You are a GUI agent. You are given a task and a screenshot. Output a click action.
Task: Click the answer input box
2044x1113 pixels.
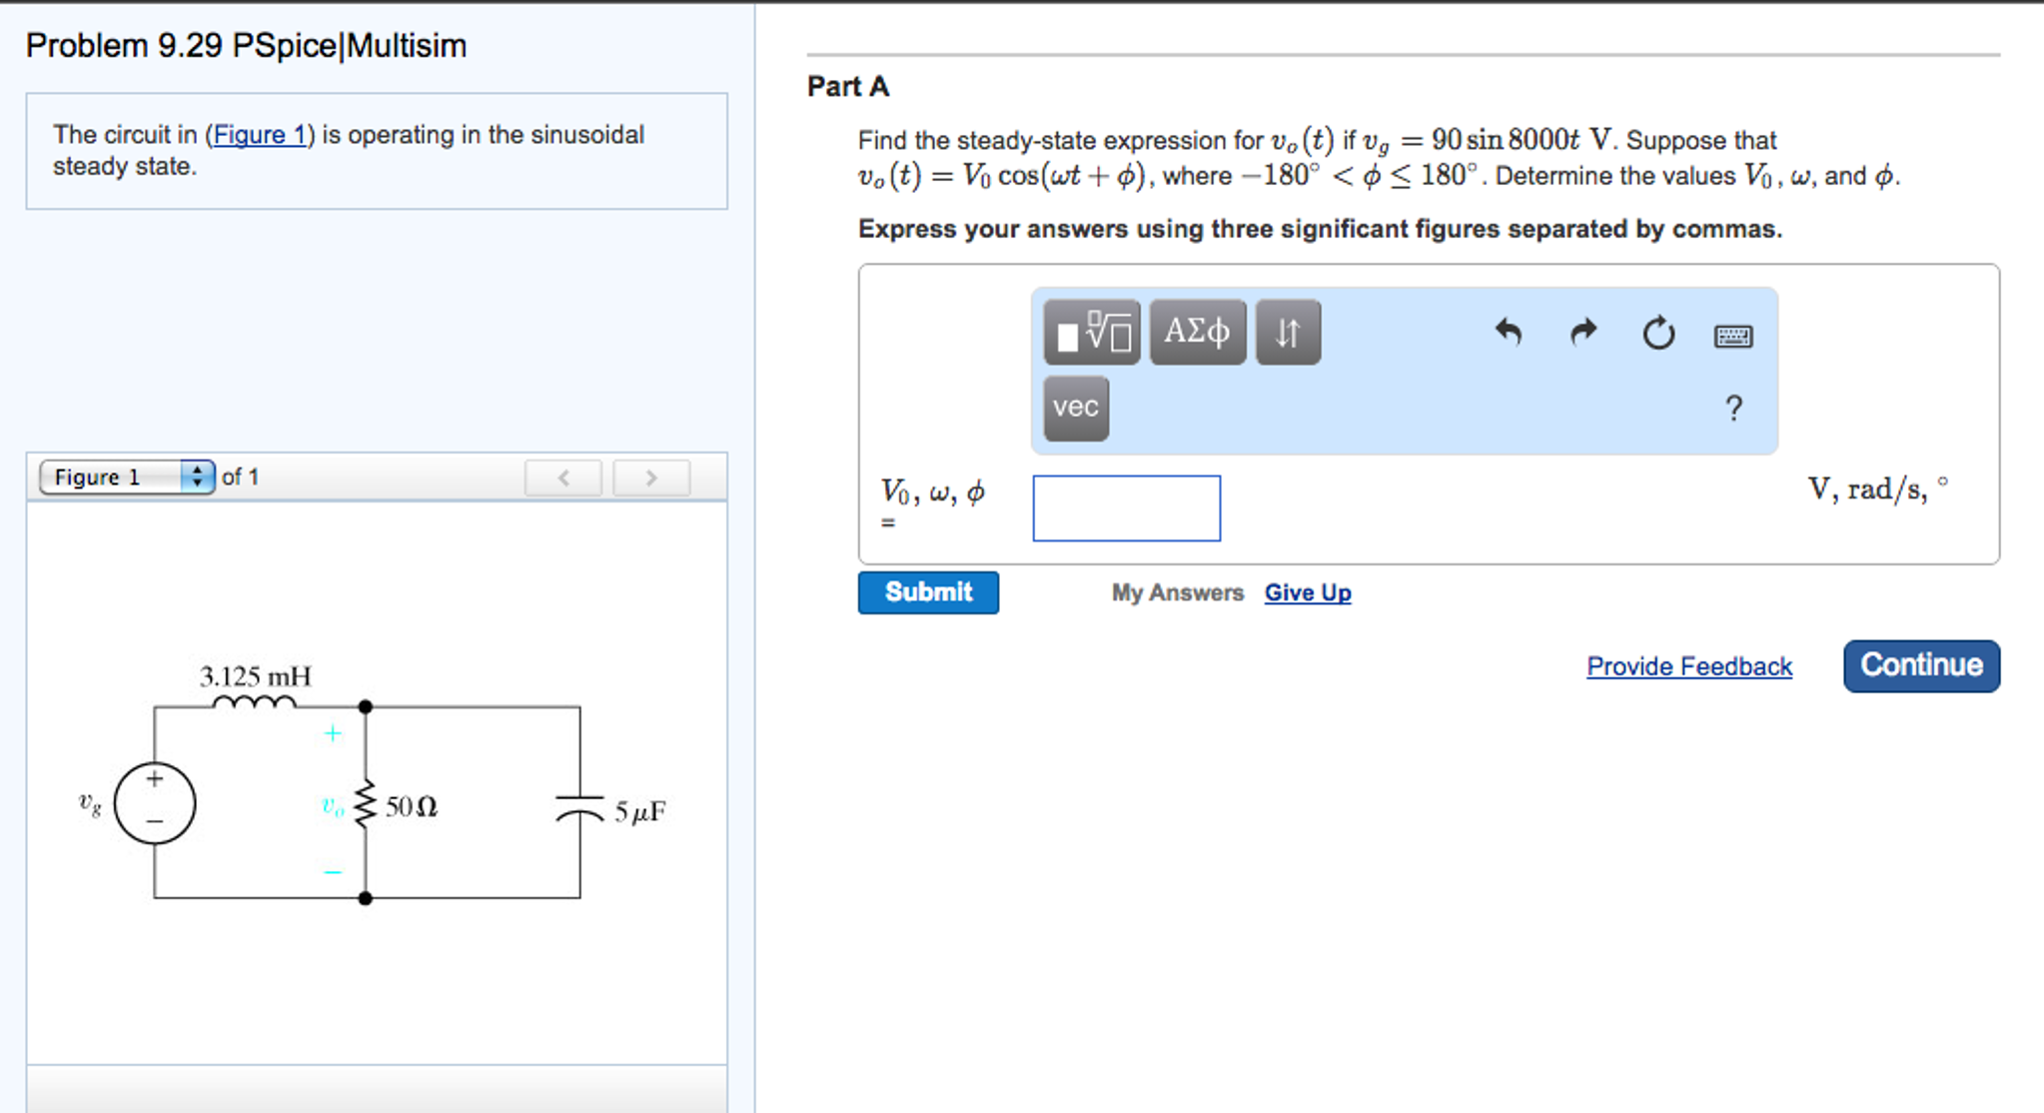click(1126, 509)
